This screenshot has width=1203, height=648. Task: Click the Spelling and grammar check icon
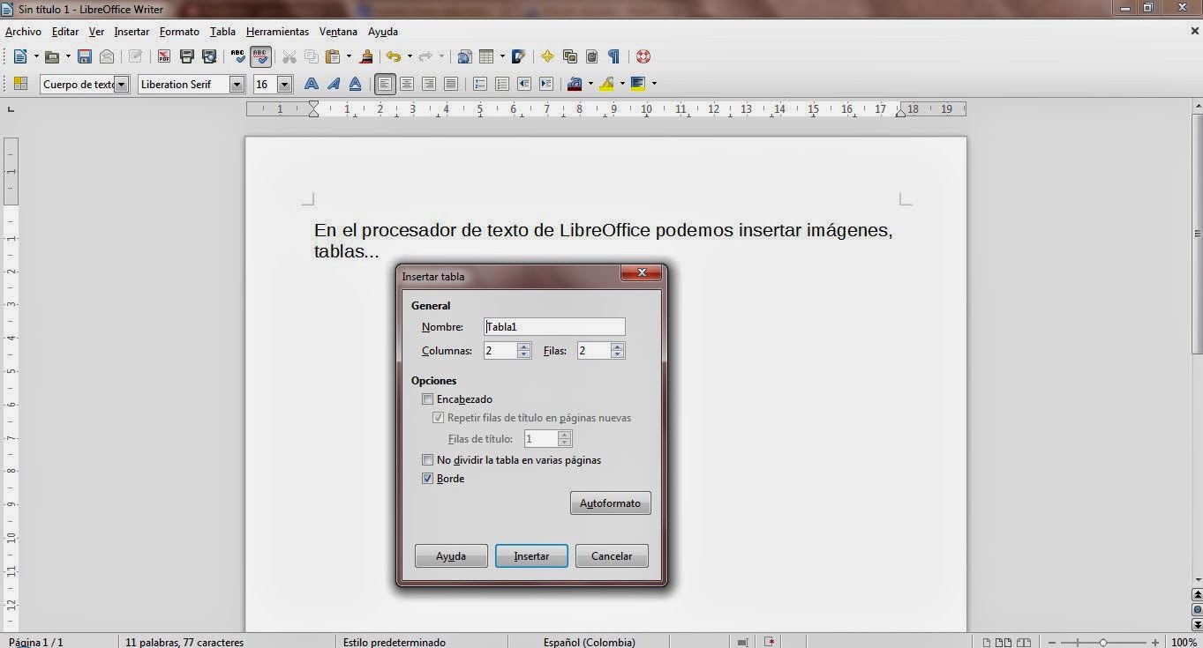click(x=237, y=56)
